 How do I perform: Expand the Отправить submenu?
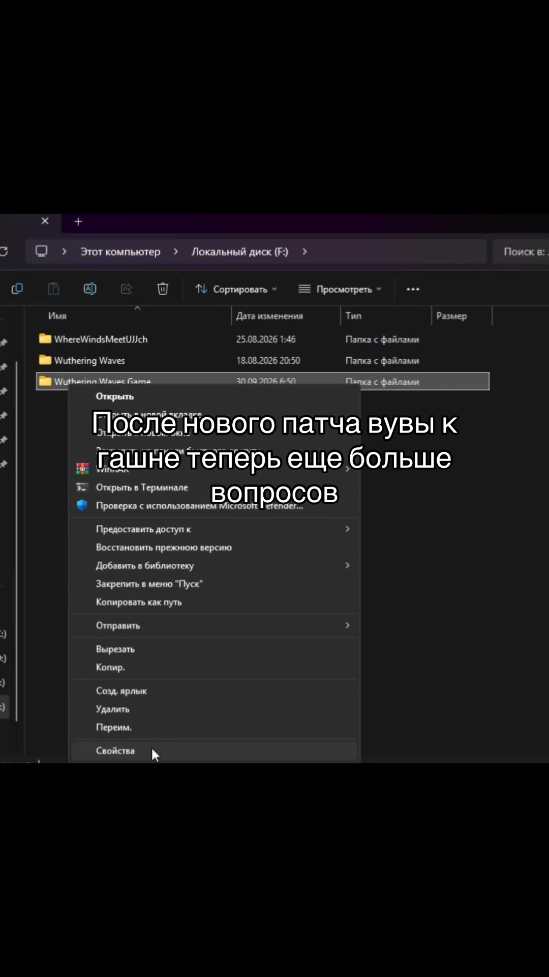click(x=215, y=625)
